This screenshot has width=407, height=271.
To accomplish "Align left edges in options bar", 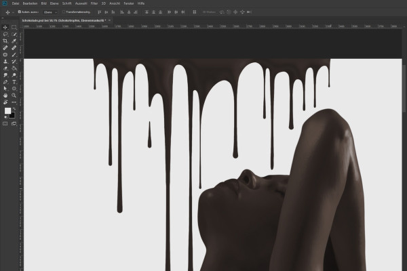I will click(x=121, y=12).
